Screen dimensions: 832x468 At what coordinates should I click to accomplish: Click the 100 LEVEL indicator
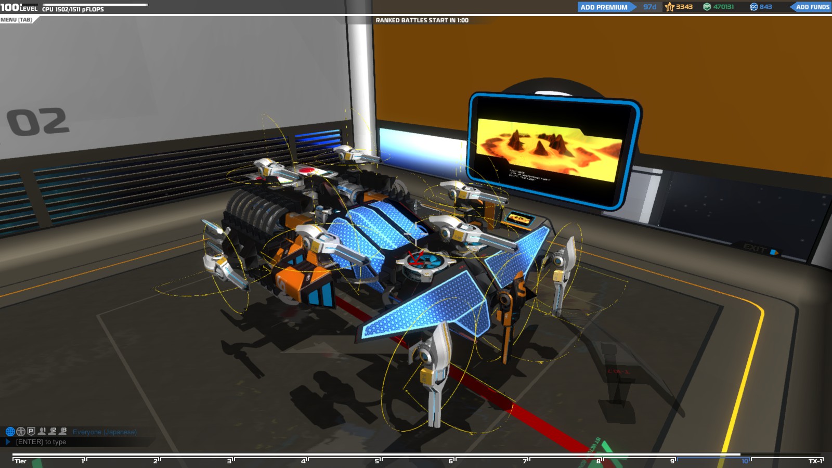(19, 7)
